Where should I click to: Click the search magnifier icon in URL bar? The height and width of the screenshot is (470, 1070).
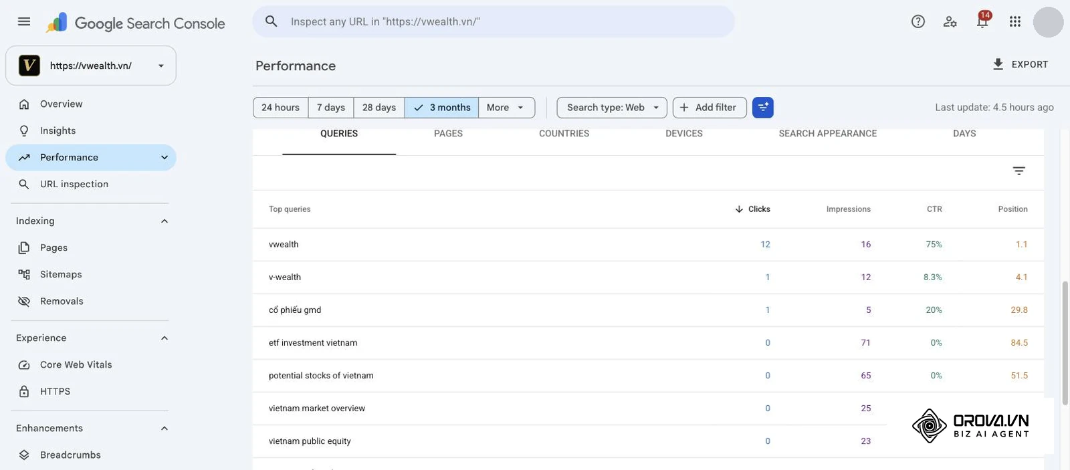point(272,21)
